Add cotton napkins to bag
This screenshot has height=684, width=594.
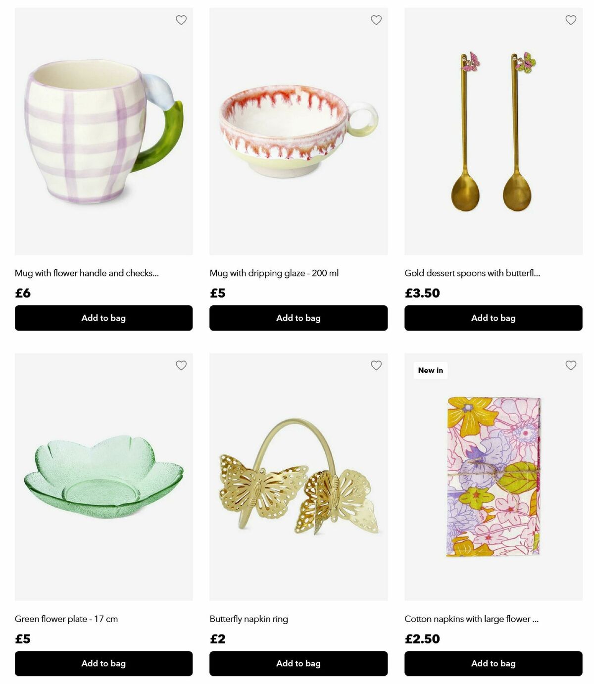click(x=494, y=663)
